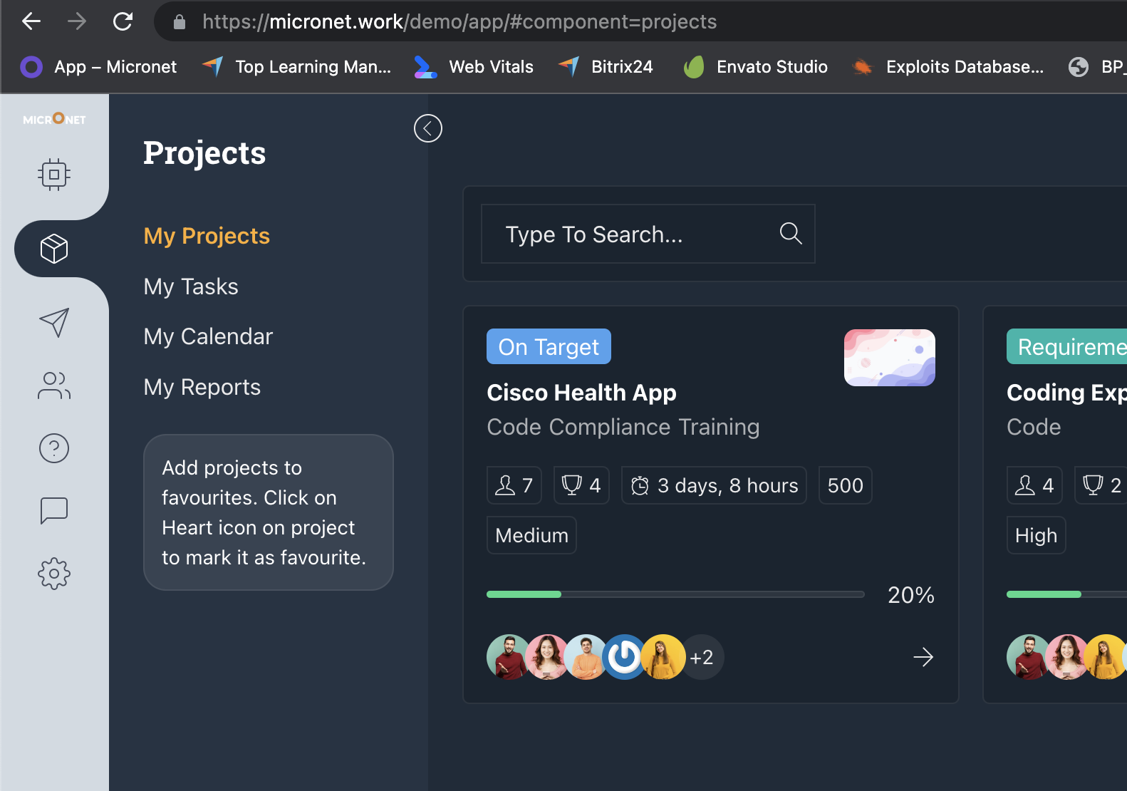Click the 3 days, 8 hours timer badge

pos(715,485)
